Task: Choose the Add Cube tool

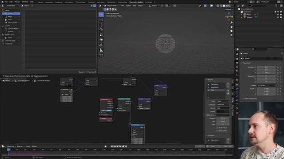Action: 101,56
